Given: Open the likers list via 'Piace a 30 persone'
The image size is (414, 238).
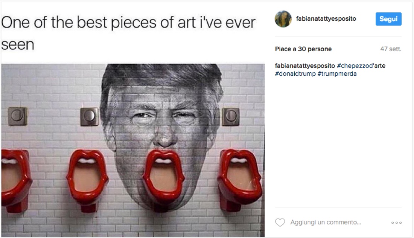Looking at the screenshot, I should pyautogui.click(x=303, y=49).
